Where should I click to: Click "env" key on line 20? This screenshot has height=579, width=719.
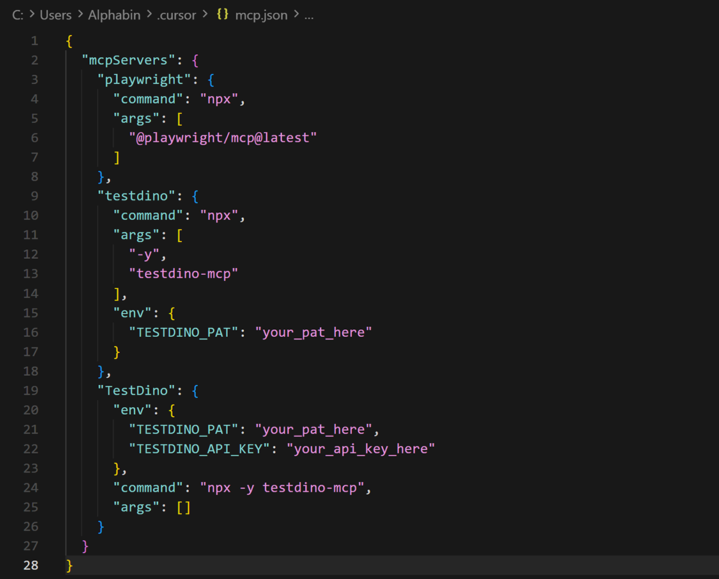(x=132, y=410)
